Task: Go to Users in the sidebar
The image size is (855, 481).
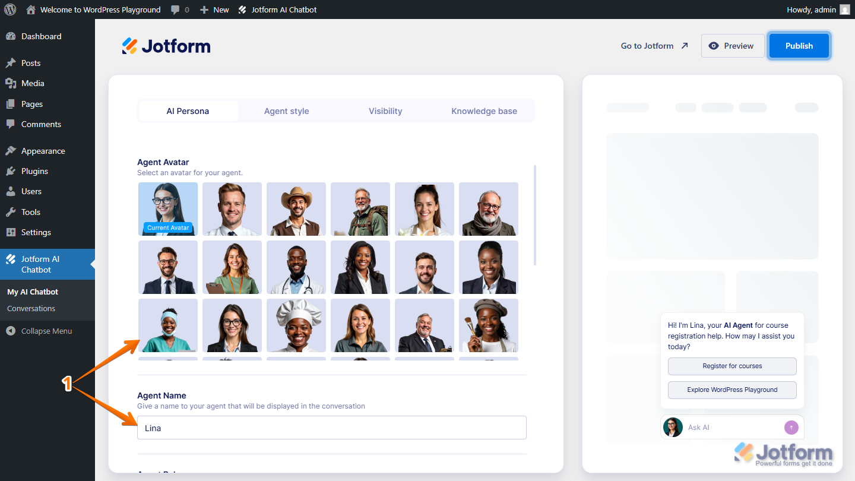Action: point(47,191)
